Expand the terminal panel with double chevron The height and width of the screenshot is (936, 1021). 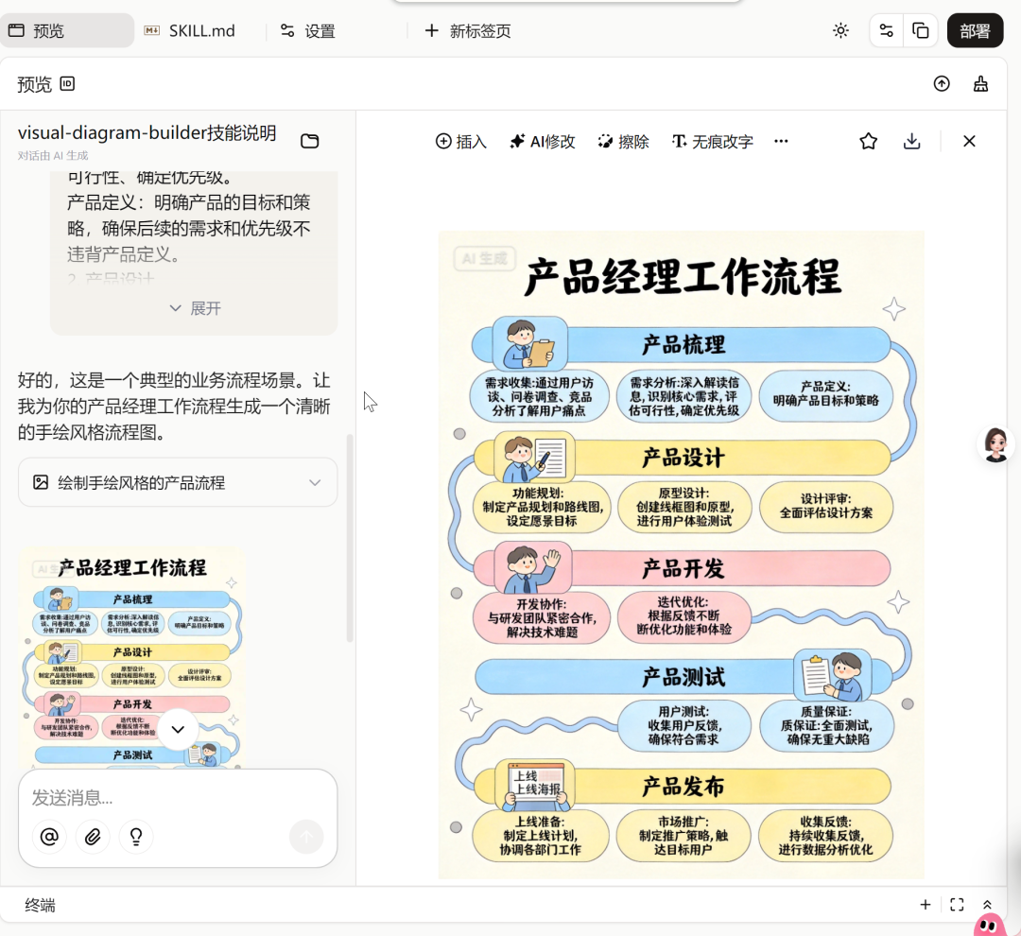click(987, 905)
